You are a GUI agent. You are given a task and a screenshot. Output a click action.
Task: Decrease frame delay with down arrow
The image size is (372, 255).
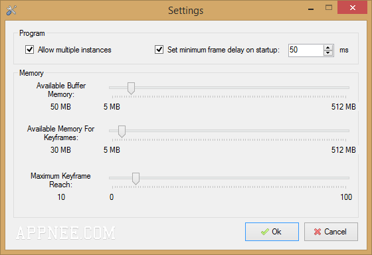pyautogui.click(x=328, y=53)
